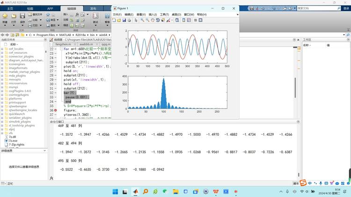The image size is (351, 197).
Task: Click New script icon in MATLAB editor ribbon
Action: pos(5,16)
